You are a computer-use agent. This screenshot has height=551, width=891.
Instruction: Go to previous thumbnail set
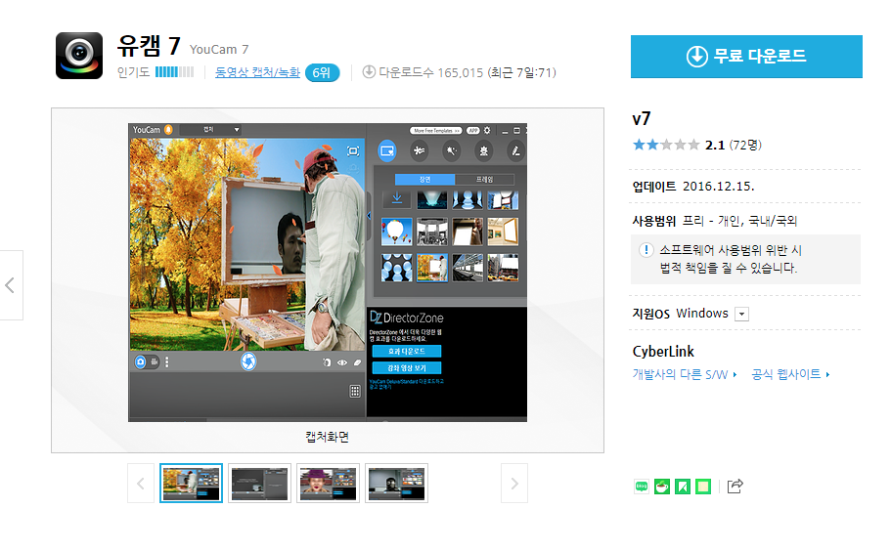(x=141, y=484)
